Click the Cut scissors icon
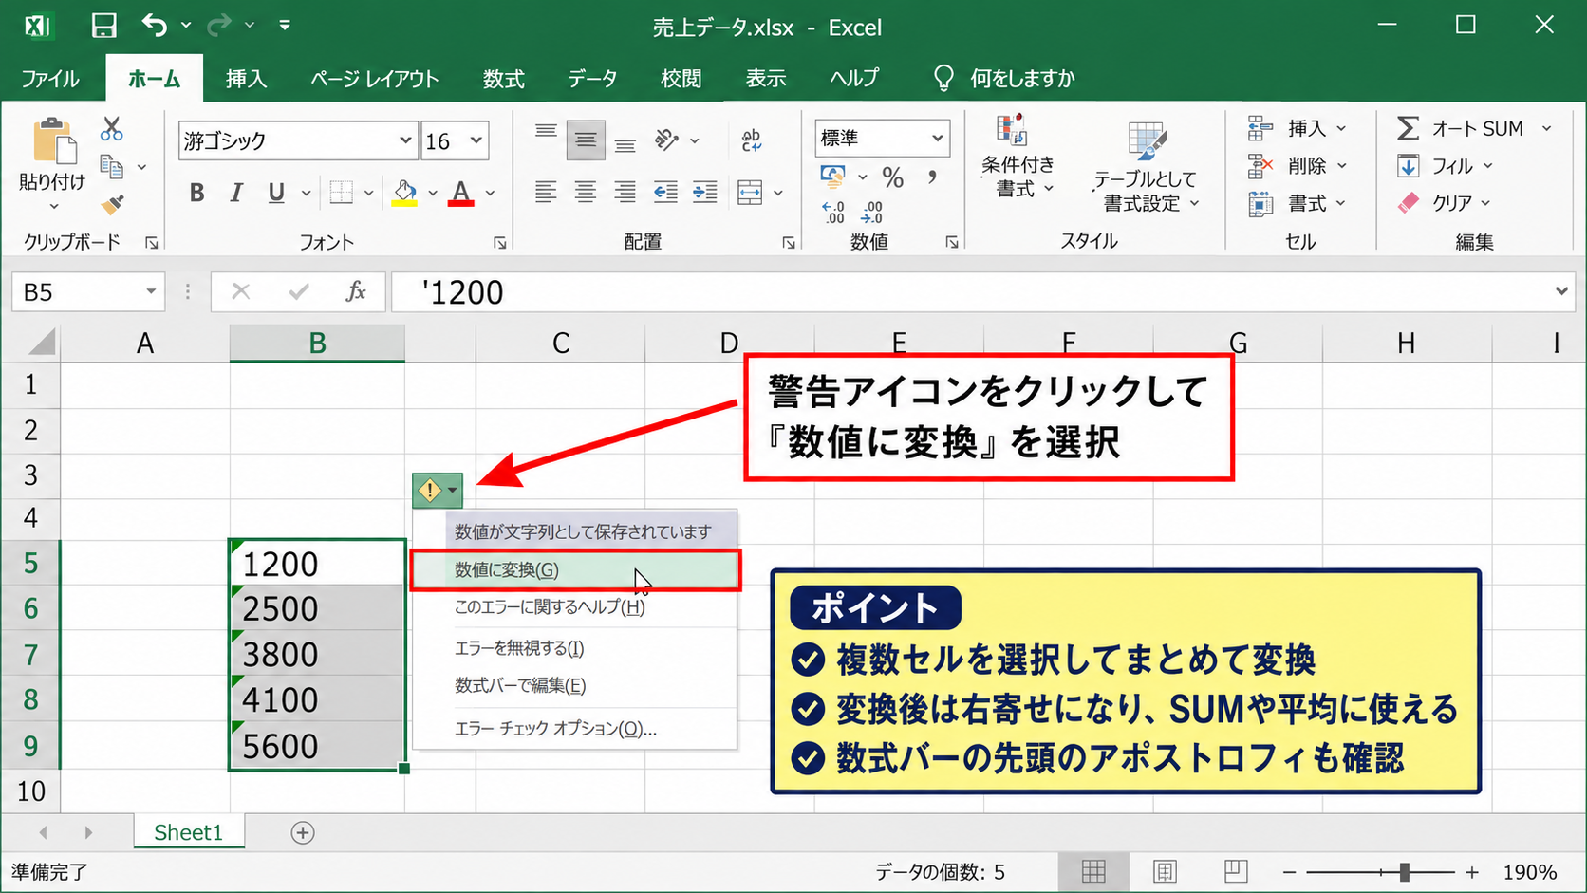Image resolution: width=1587 pixels, height=893 pixels. [112, 128]
